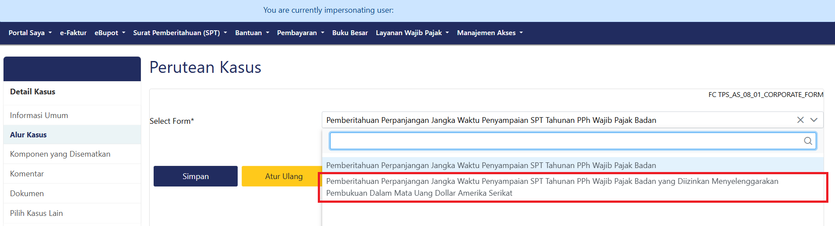Select first option Pemberitahuan Perpanjangan Wajib Pajak Badan
835x226 pixels.
pos(491,165)
